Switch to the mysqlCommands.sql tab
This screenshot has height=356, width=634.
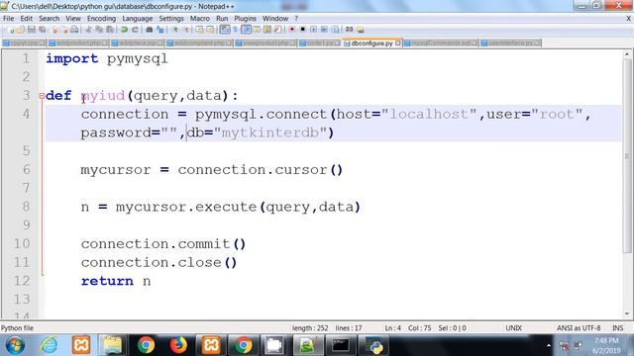441,43
